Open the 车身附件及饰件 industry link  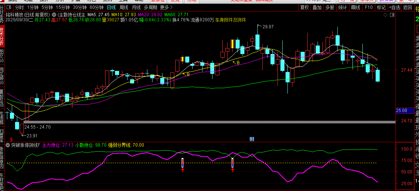point(230,20)
